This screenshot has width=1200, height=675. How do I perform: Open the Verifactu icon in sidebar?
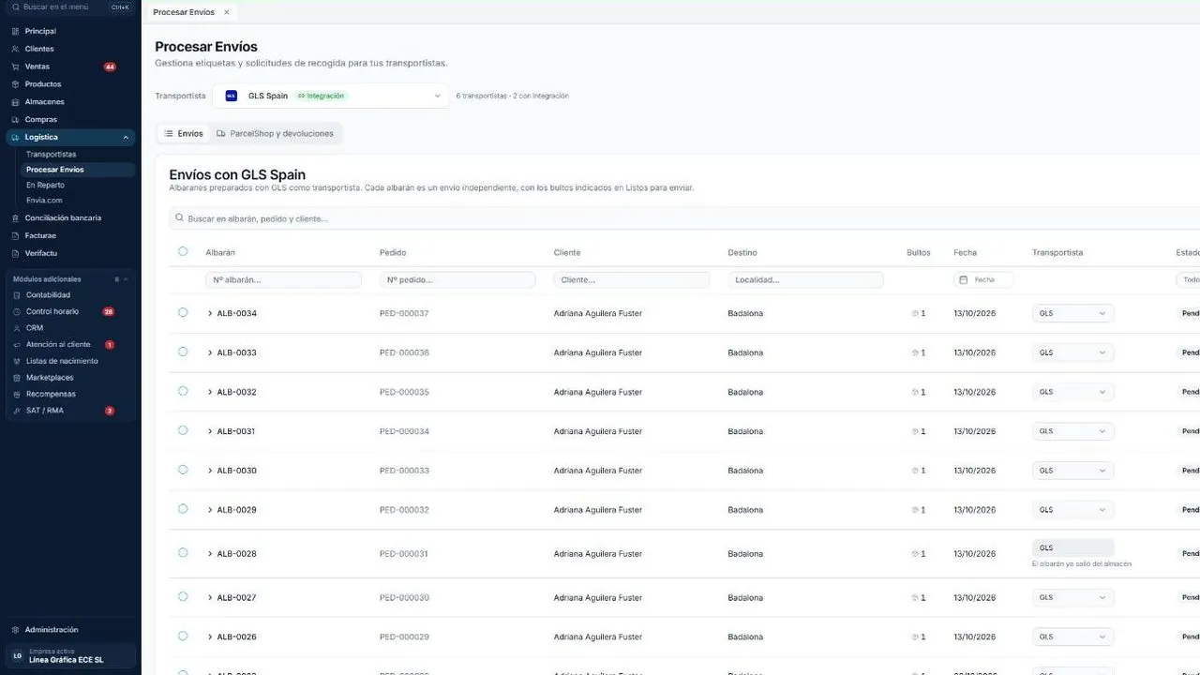tap(15, 253)
